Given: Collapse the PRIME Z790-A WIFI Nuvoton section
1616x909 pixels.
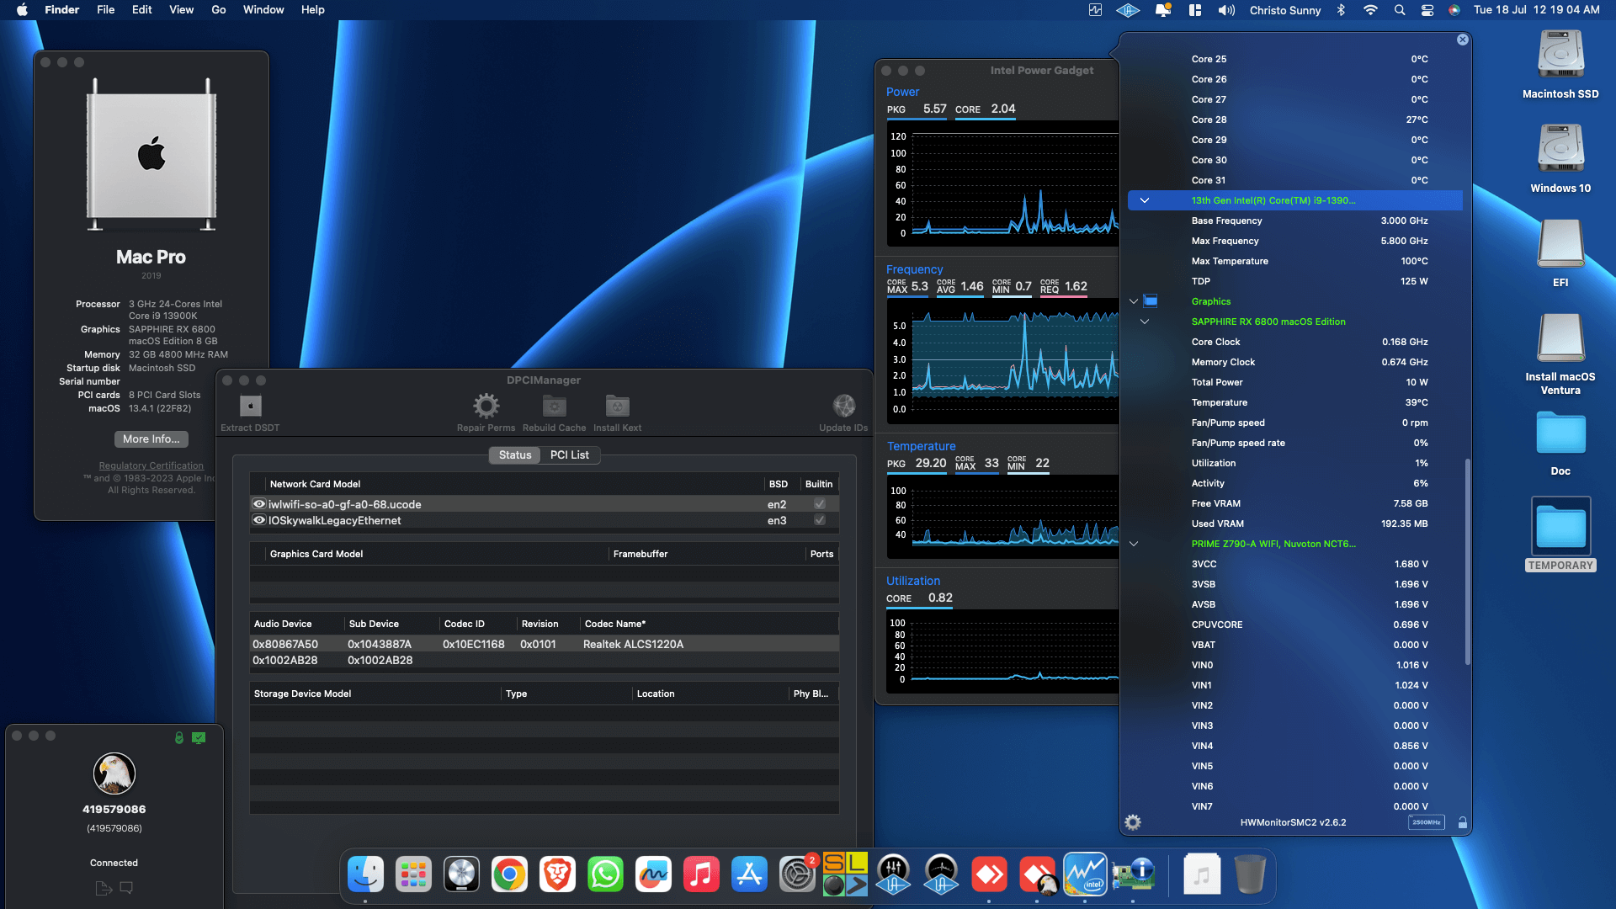Looking at the screenshot, I should coord(1134,544).
